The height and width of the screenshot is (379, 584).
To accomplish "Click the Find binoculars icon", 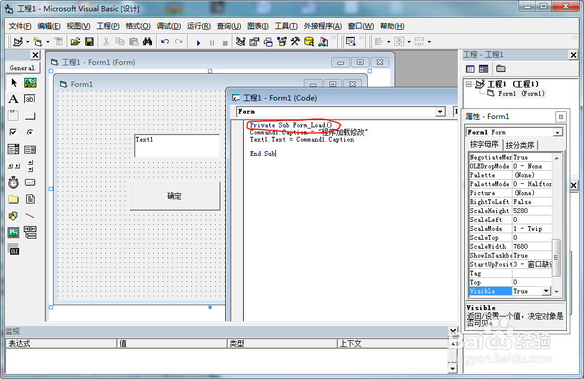I will (x=148, y=42).
